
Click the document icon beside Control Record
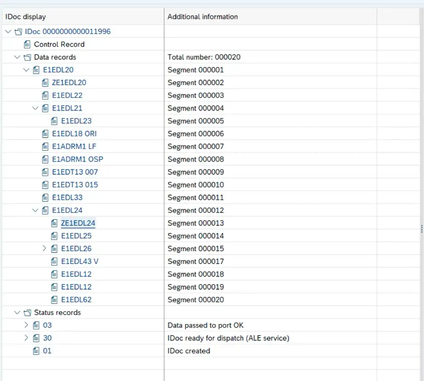[x=27, y=44]
